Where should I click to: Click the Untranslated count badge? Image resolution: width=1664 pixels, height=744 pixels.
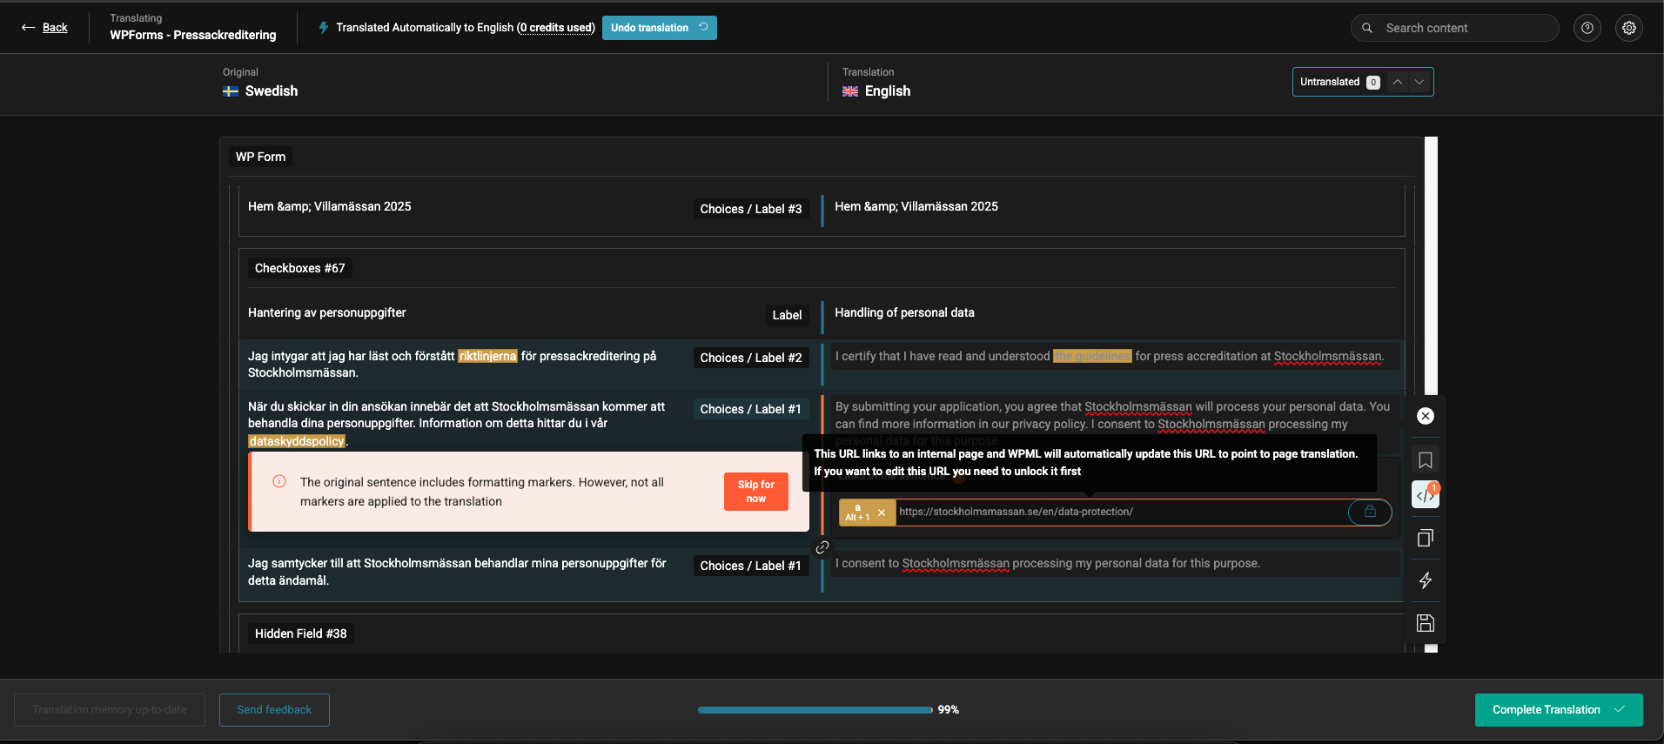(1373, 83)
